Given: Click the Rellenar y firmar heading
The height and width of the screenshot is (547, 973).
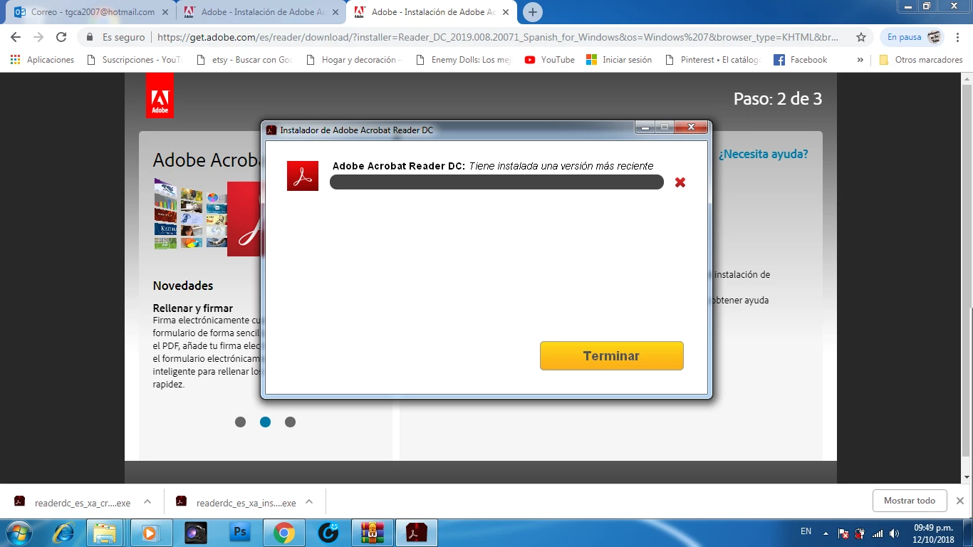Looking at the screenshot, I should click(x=193, y=308).
